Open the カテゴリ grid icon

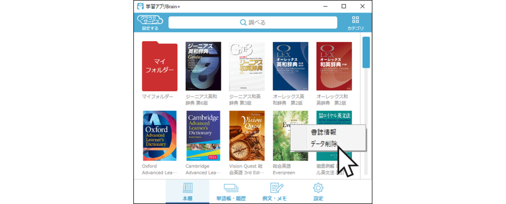pos(355,23)
